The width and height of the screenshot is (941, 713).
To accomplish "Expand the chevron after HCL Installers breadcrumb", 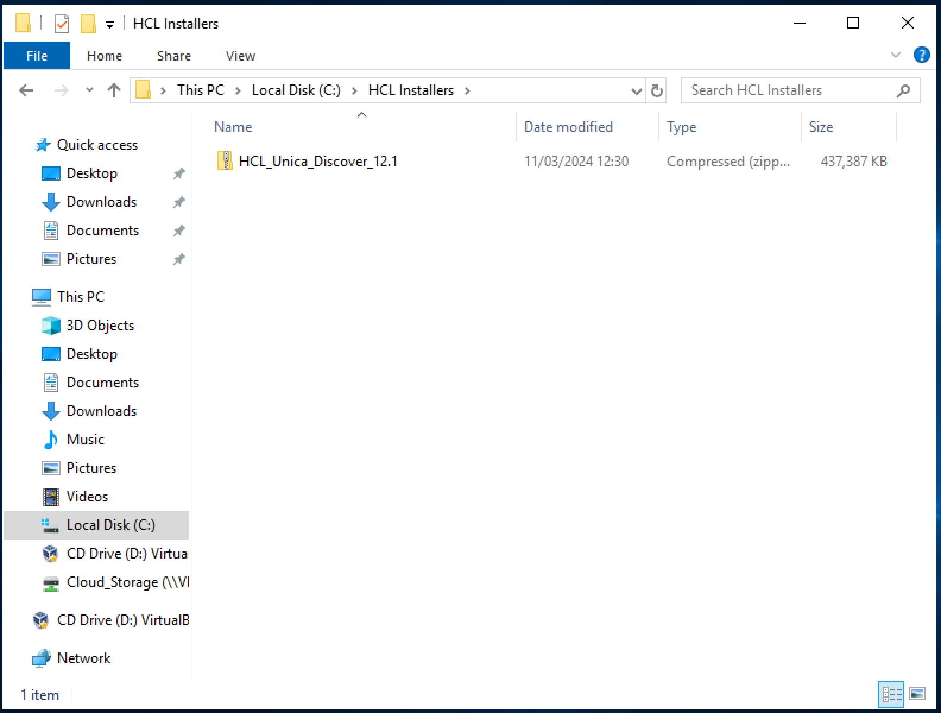I will tap(468, 90).
